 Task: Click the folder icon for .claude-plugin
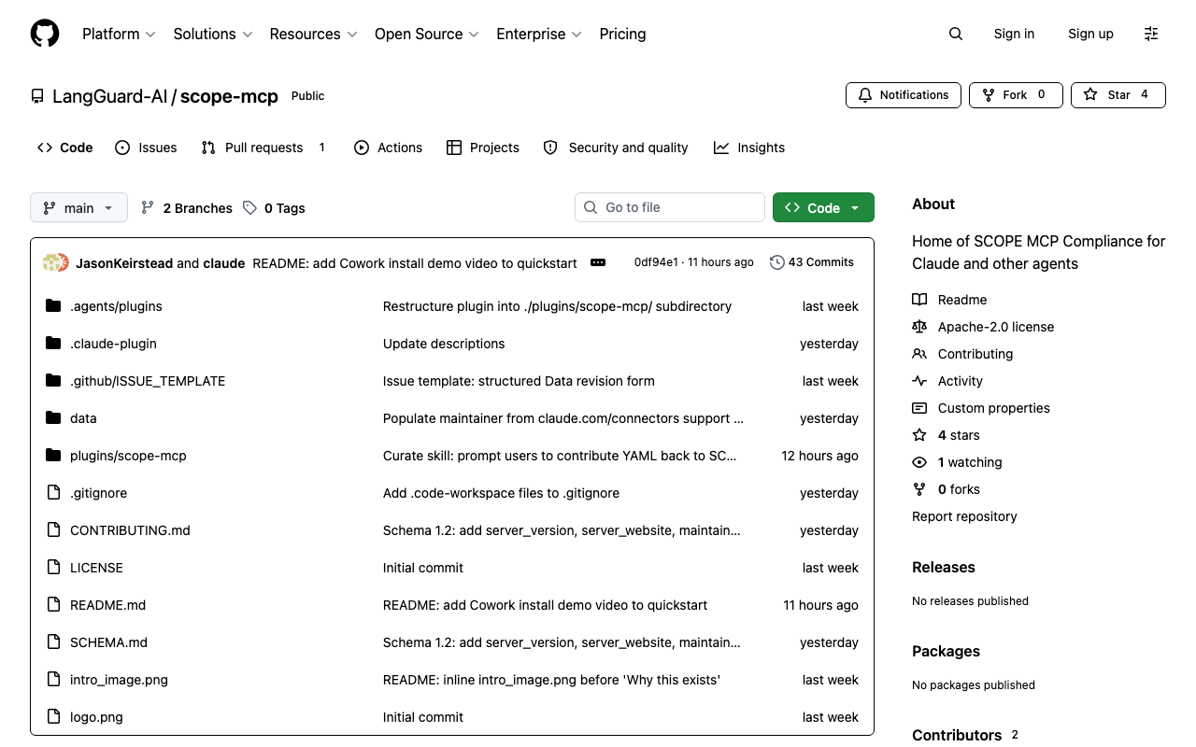coord(53,344)
